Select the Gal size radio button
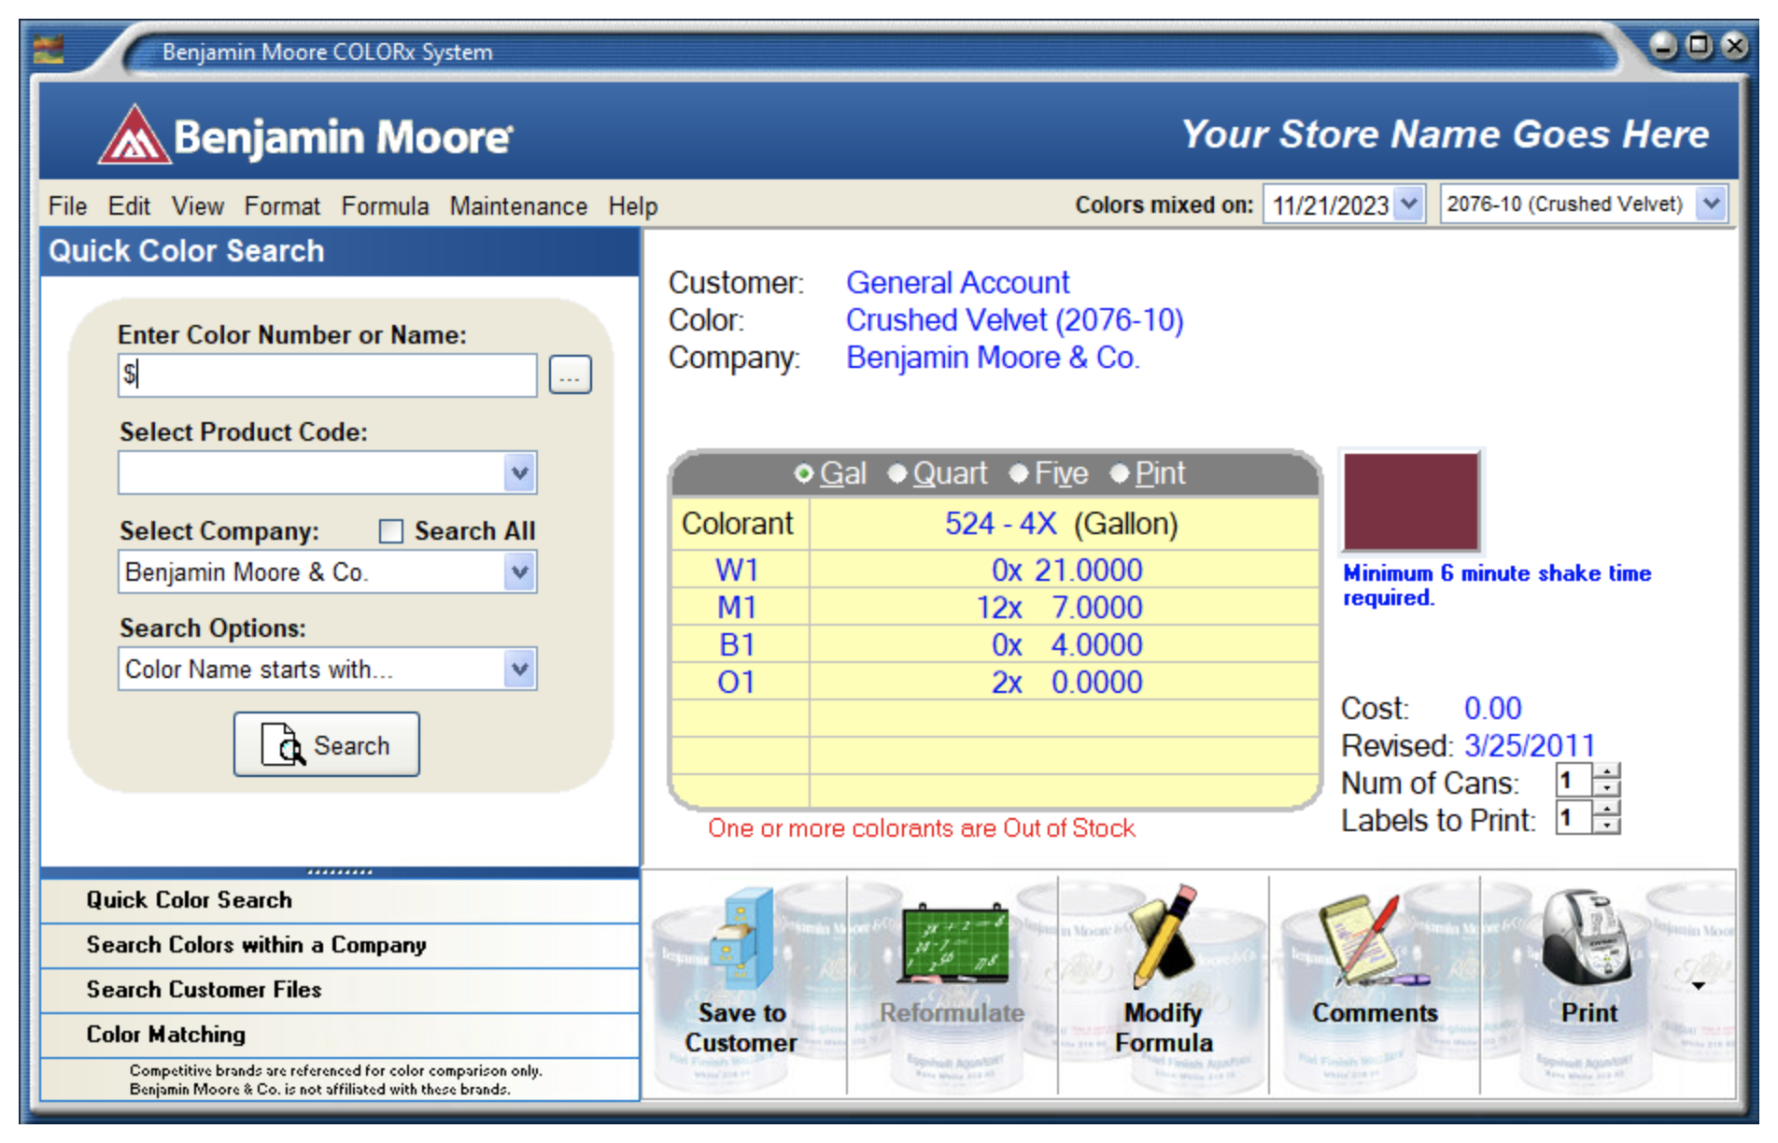The width and height of the screenshot is (1778, 1143). tap(803, 473)
